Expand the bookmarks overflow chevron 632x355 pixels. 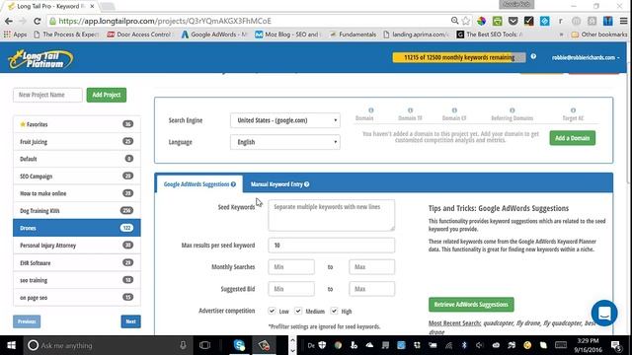562,35
